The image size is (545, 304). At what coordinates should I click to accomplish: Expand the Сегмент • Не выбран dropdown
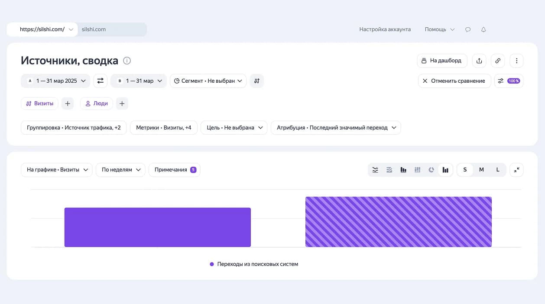(208, 81)
